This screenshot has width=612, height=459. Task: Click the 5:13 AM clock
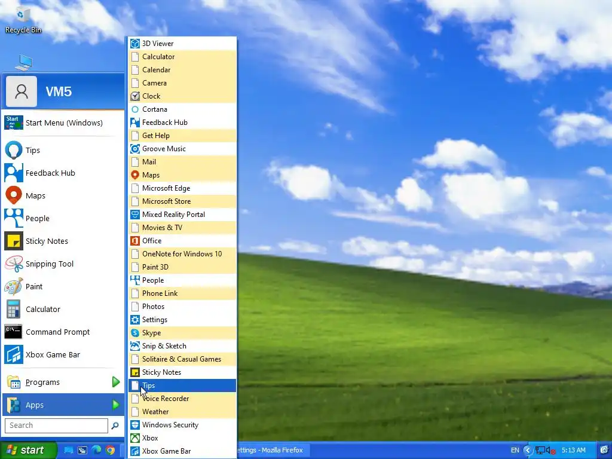573,451
